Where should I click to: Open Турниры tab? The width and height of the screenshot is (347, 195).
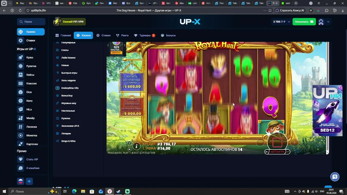[144, 35]
